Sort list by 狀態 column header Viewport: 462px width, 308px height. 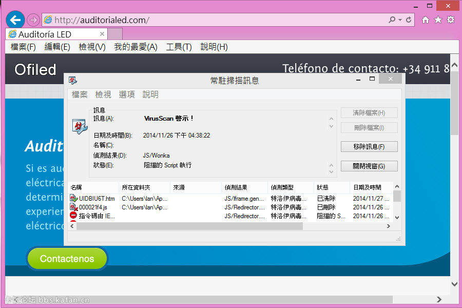pos(332,187)
